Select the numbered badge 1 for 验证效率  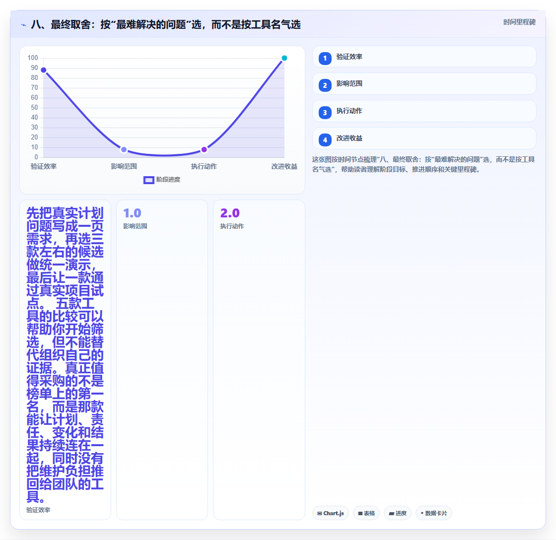(325, 58)
